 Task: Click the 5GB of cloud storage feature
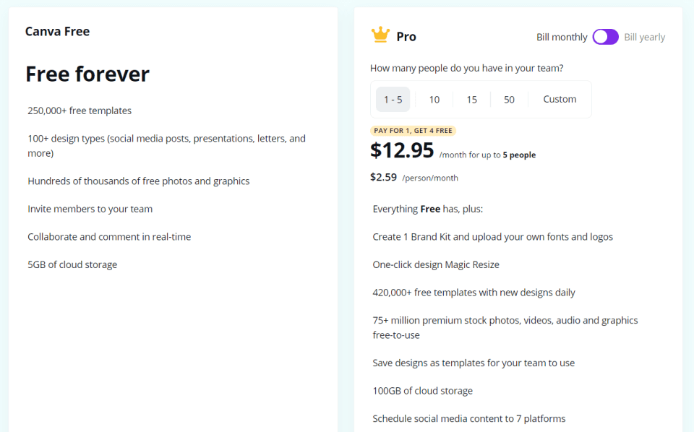click(71, 264)
